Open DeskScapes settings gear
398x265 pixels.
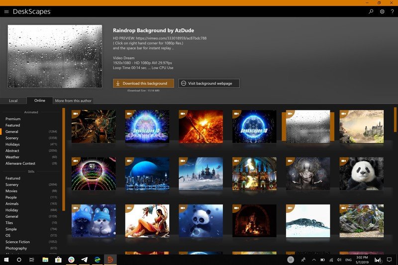(382, 11)
